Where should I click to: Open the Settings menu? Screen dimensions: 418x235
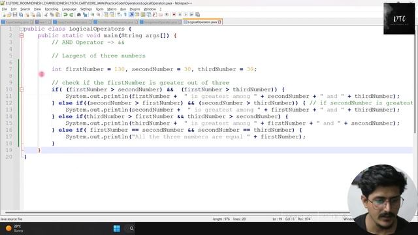point(86,9)
